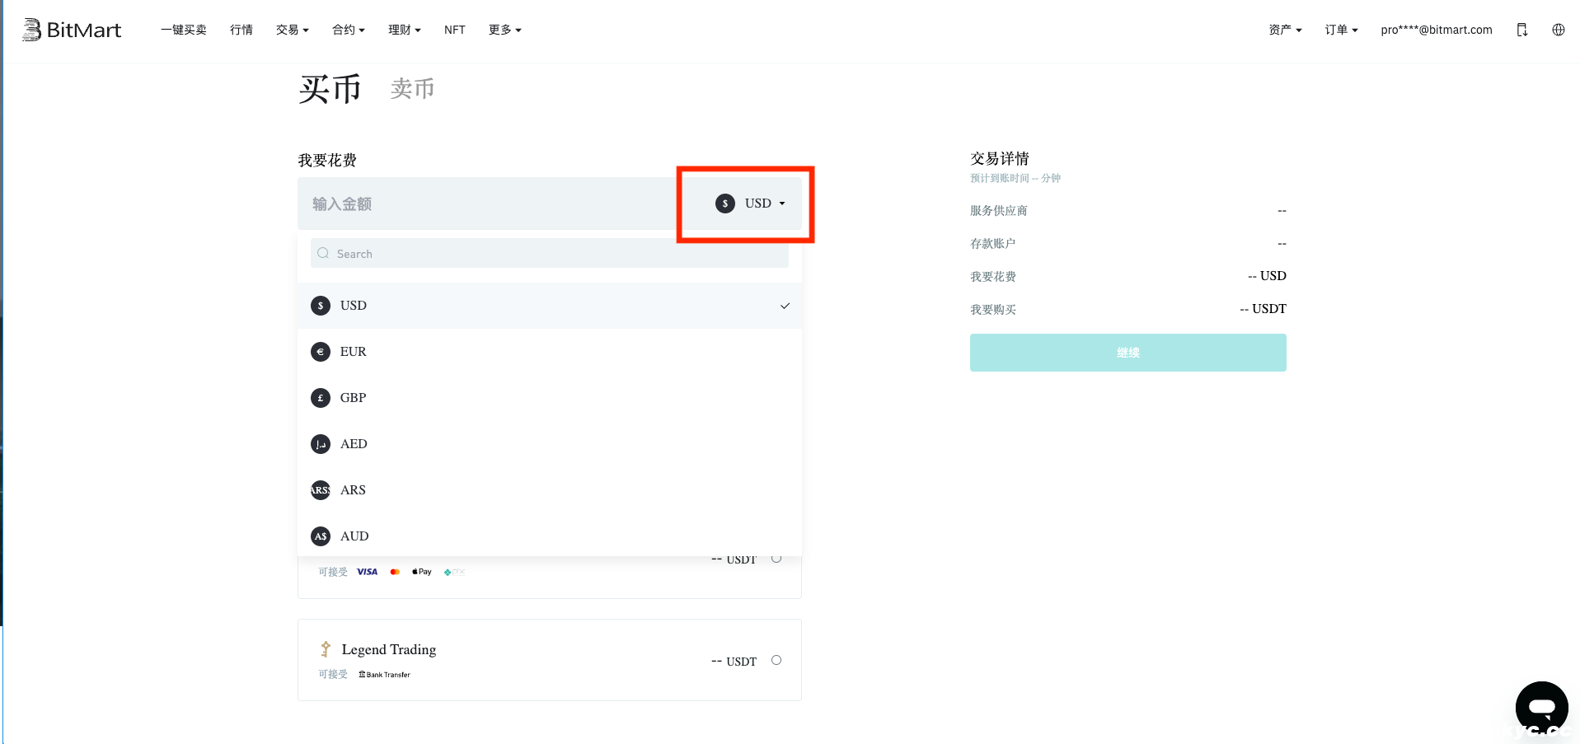Open the app download phone icon
The image size is (1580, 744).
click(1521, 30)
